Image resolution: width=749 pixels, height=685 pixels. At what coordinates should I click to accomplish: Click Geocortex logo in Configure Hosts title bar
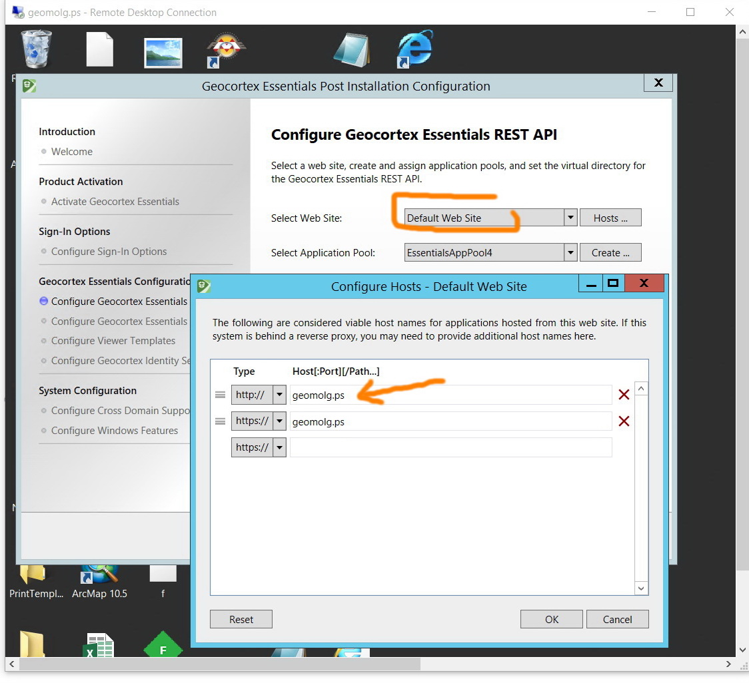[x=204, y=286]
